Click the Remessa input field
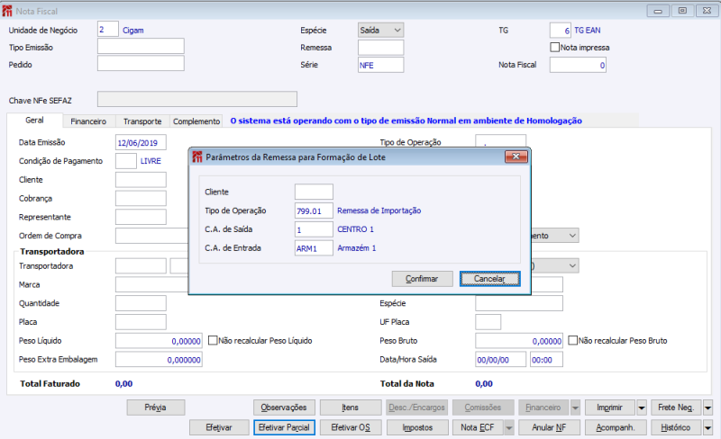 [380, 48]
